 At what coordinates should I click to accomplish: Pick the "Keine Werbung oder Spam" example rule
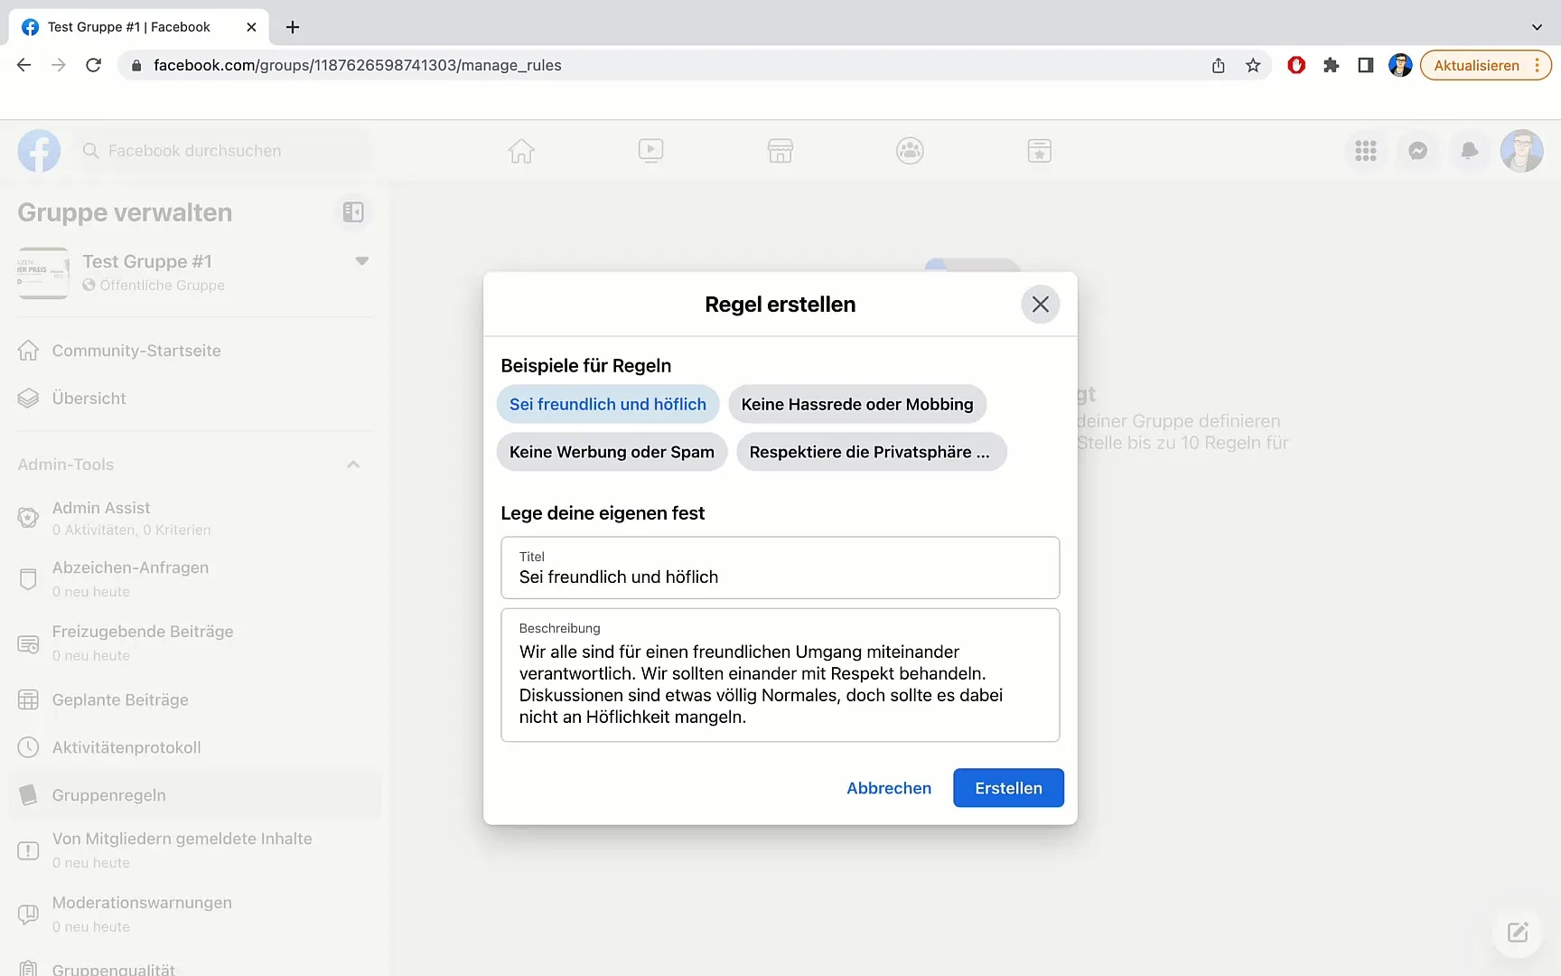(612, 452)
